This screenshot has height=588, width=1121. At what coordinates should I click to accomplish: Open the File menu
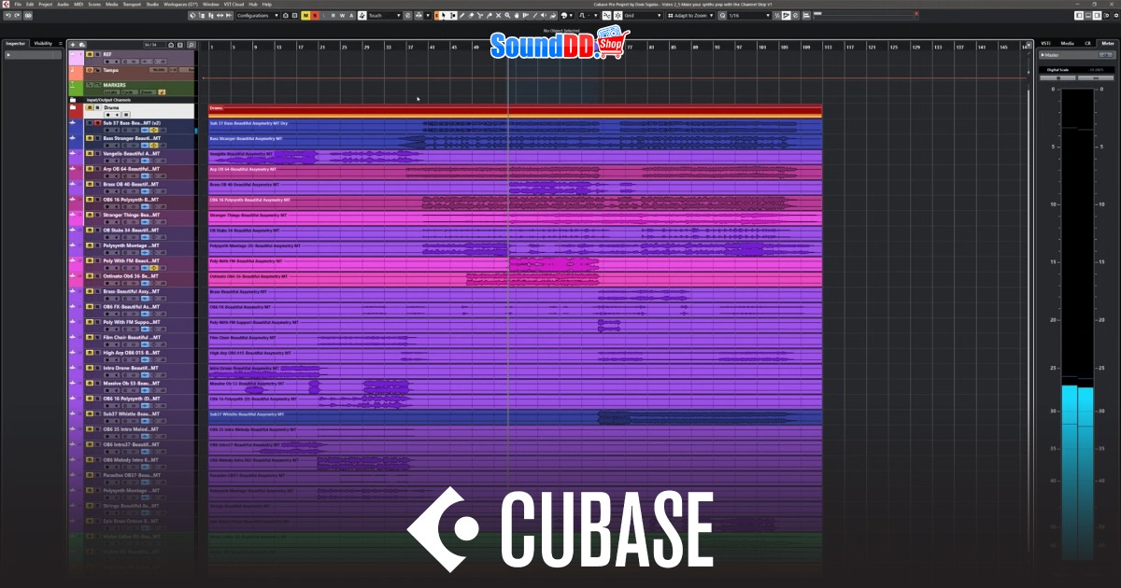coord(17,4)
